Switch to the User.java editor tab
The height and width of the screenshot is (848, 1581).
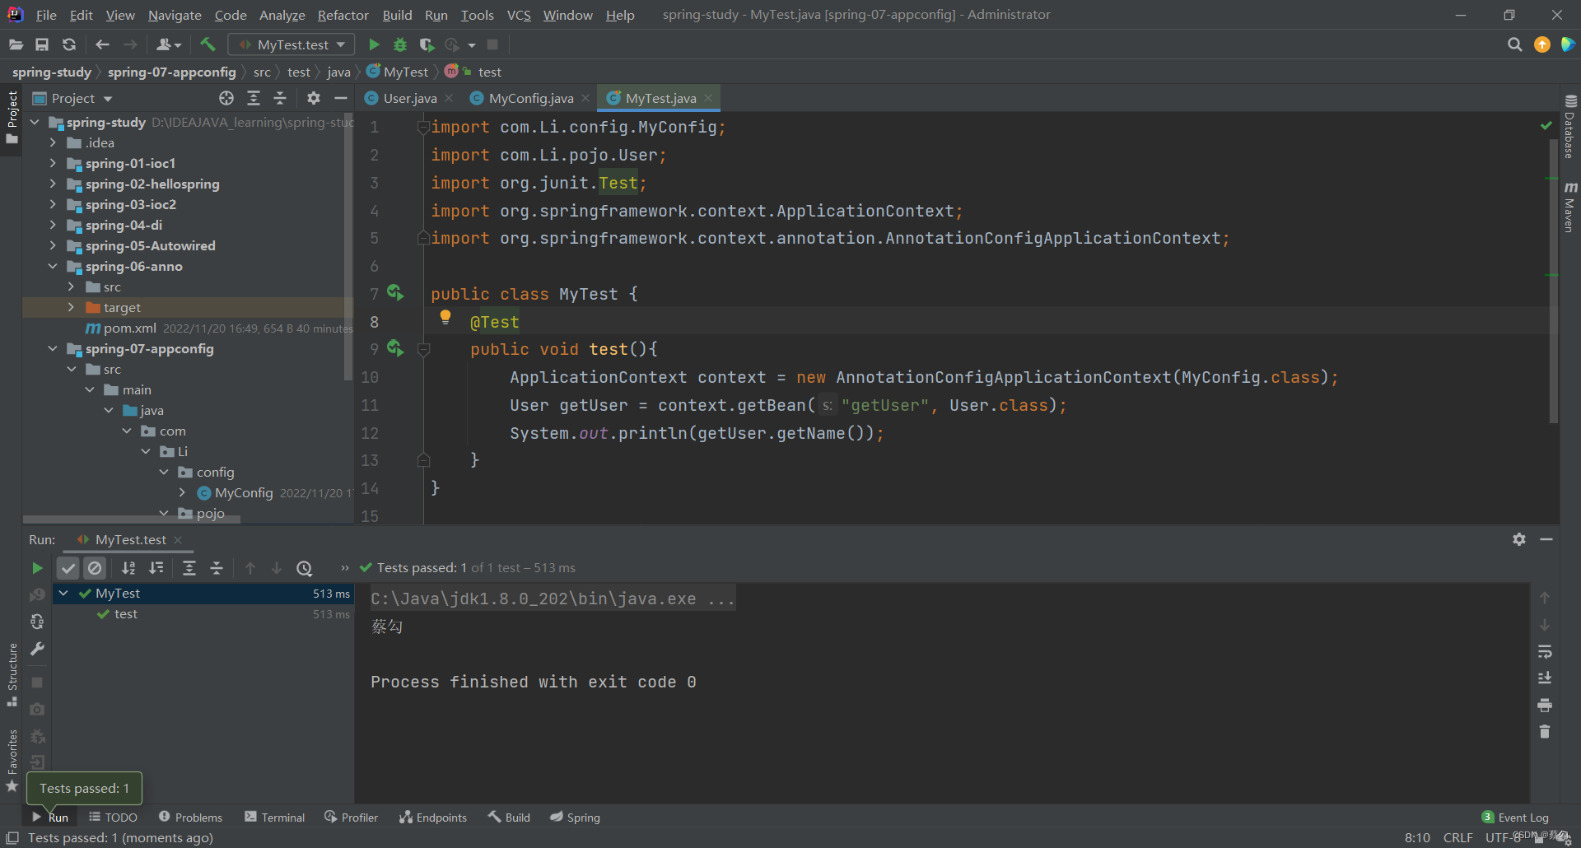coord(408,98)
